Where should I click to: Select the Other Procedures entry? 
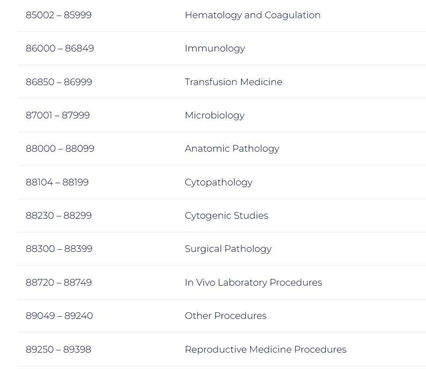[226, 316]
